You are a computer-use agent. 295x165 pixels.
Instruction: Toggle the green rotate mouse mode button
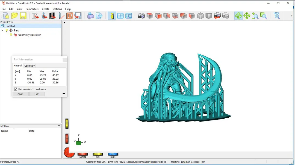coord(238,16)
